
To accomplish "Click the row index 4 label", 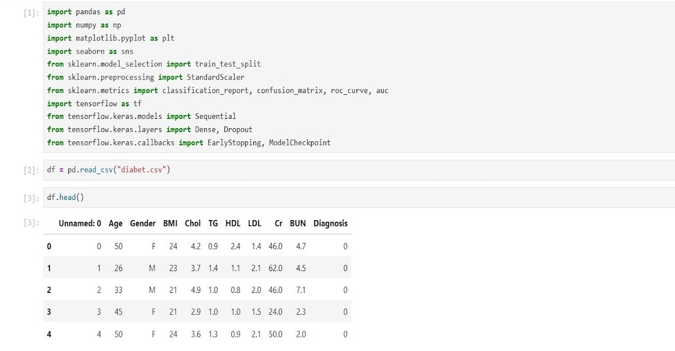I will (x=49, y=334).
